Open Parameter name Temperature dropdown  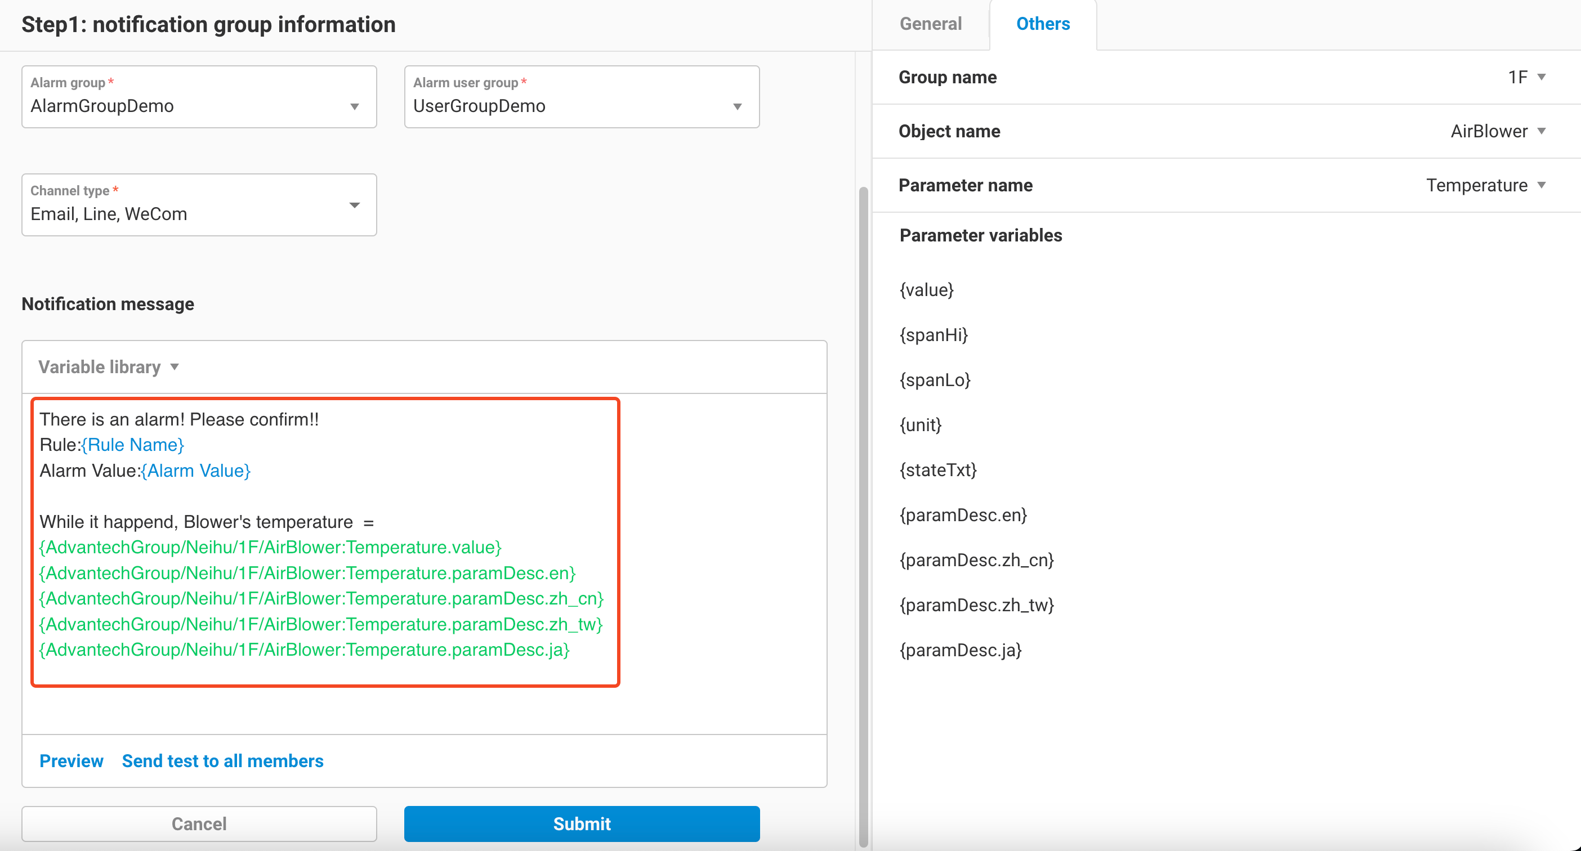pyautogui.click(x=1485, y=185)
